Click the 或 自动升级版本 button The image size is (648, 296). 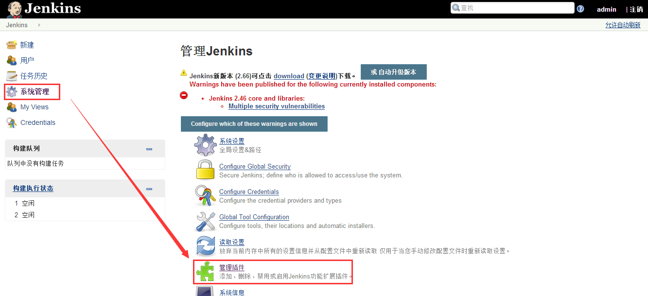[x=393, y=72]
